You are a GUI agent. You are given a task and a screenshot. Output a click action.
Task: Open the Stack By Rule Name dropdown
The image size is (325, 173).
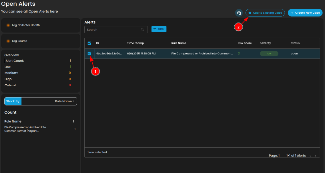pos(64,101)
